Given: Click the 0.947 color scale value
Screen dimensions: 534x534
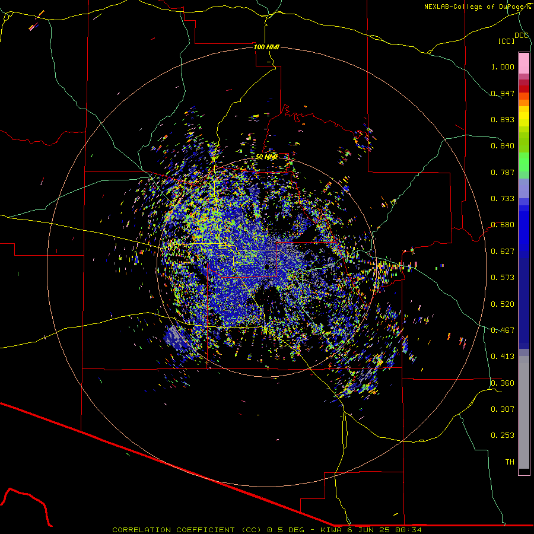Looking at the screenshot, I should 503,93.
